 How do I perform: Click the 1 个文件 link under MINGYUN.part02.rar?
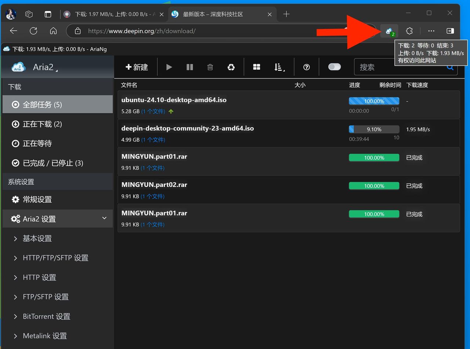tap(152, 196)
